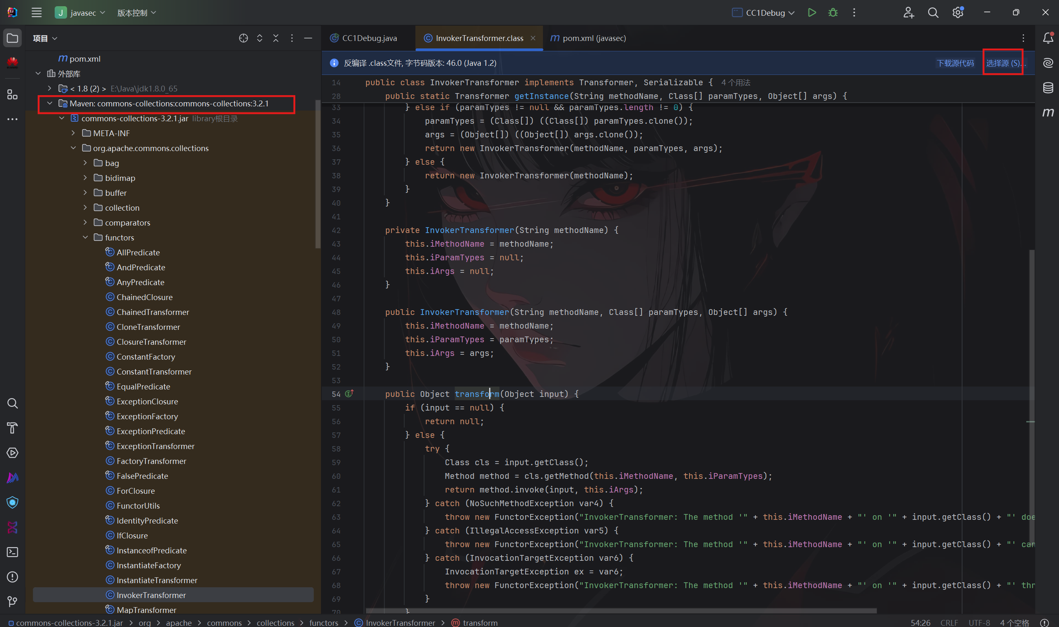Click the Debug bug icon
The image size is (1059, 627).
coord(832,13)
